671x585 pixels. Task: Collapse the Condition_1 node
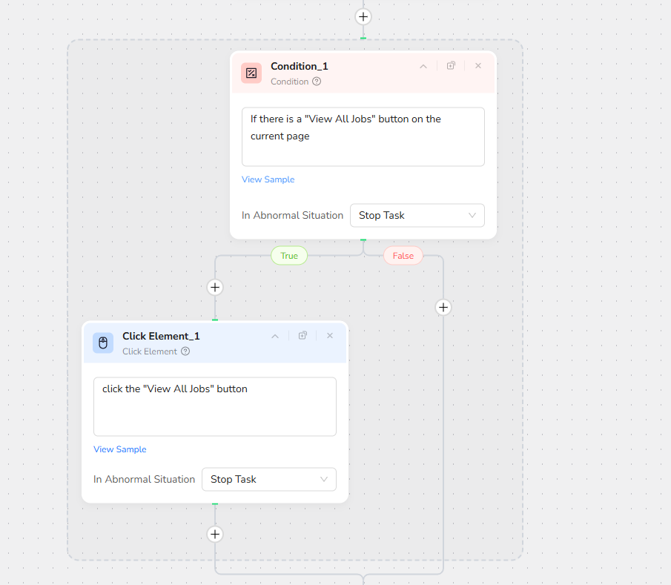(423, 66)
